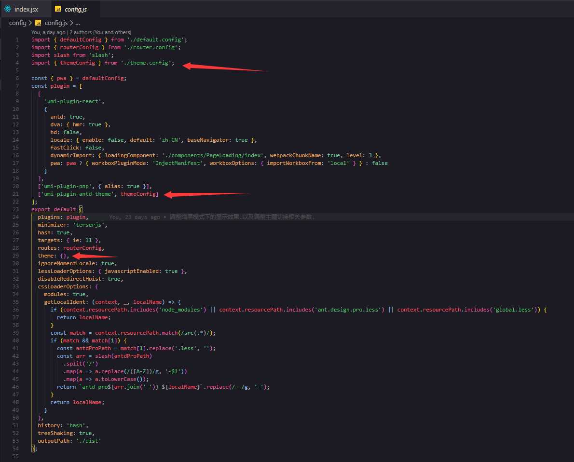Viewport: 574px width, 462px height.
Task: Click line number 29 in gutter
Action: click(x=15, y=256)
